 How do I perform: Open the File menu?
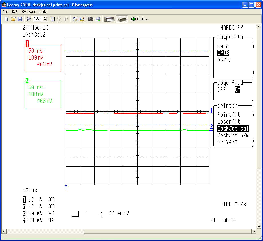point(5,11)
